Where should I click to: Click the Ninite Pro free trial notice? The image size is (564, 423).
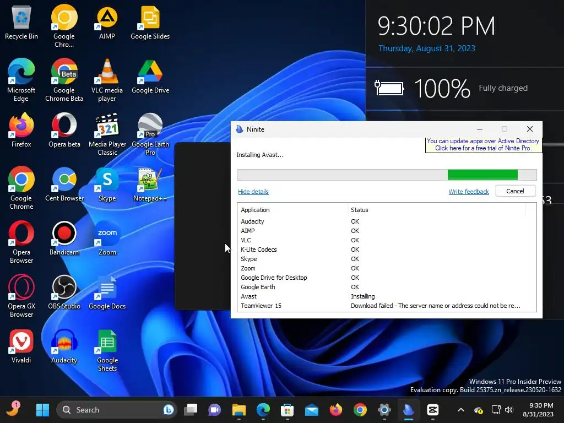pyautogui.click(x=483, y=145)
